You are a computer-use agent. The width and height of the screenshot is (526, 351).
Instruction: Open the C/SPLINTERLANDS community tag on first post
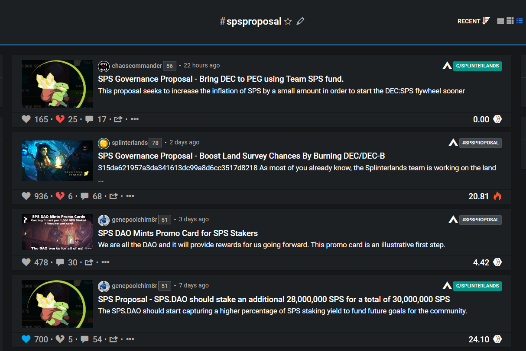tap(477, 66)
